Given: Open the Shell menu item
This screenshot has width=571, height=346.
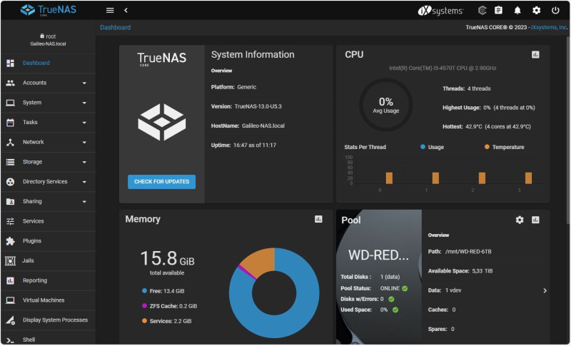Looking at the screenshot, I should [x=48, y=339].
